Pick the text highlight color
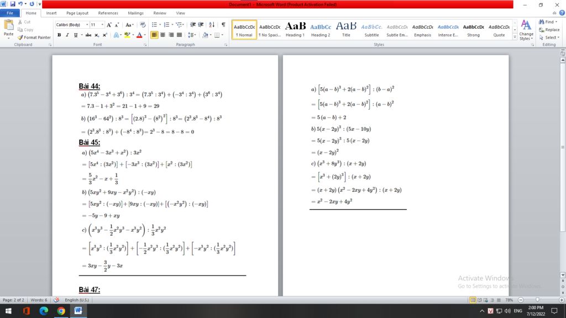 tap(127, 35)
